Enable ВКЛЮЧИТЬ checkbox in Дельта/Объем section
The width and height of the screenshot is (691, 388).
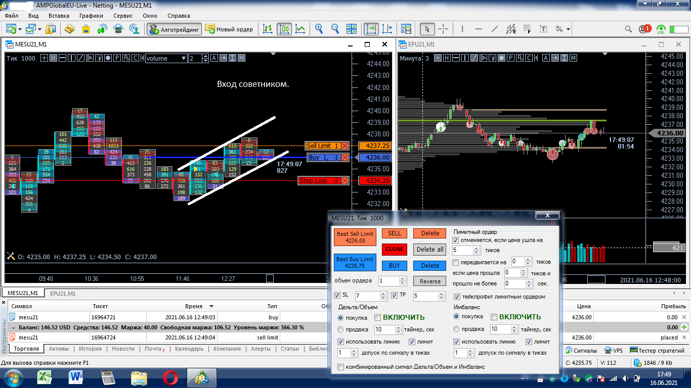[377, 317]
